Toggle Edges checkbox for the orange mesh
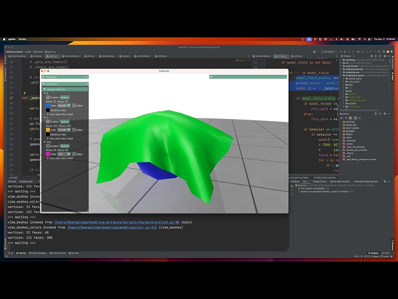 pos(74,130)
